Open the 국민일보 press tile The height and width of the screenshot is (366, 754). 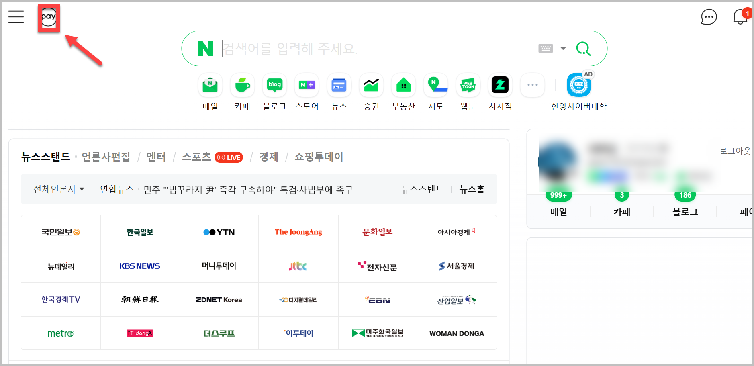[x=61, y=232]
